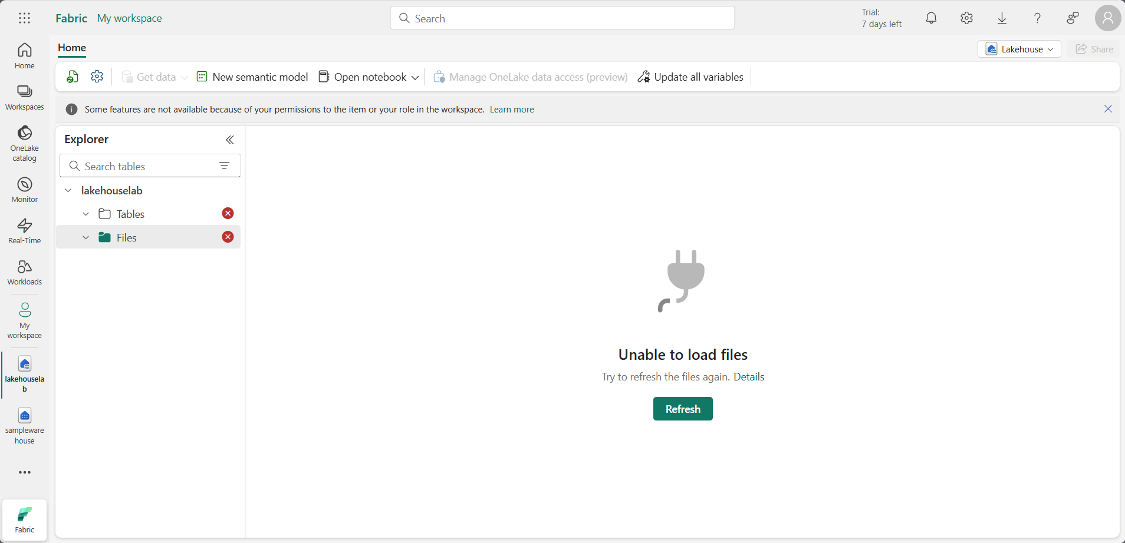Click the notifications bell icon
Image resolution: width=1125 pixels, height=543 pixels.
coord(931,18)
